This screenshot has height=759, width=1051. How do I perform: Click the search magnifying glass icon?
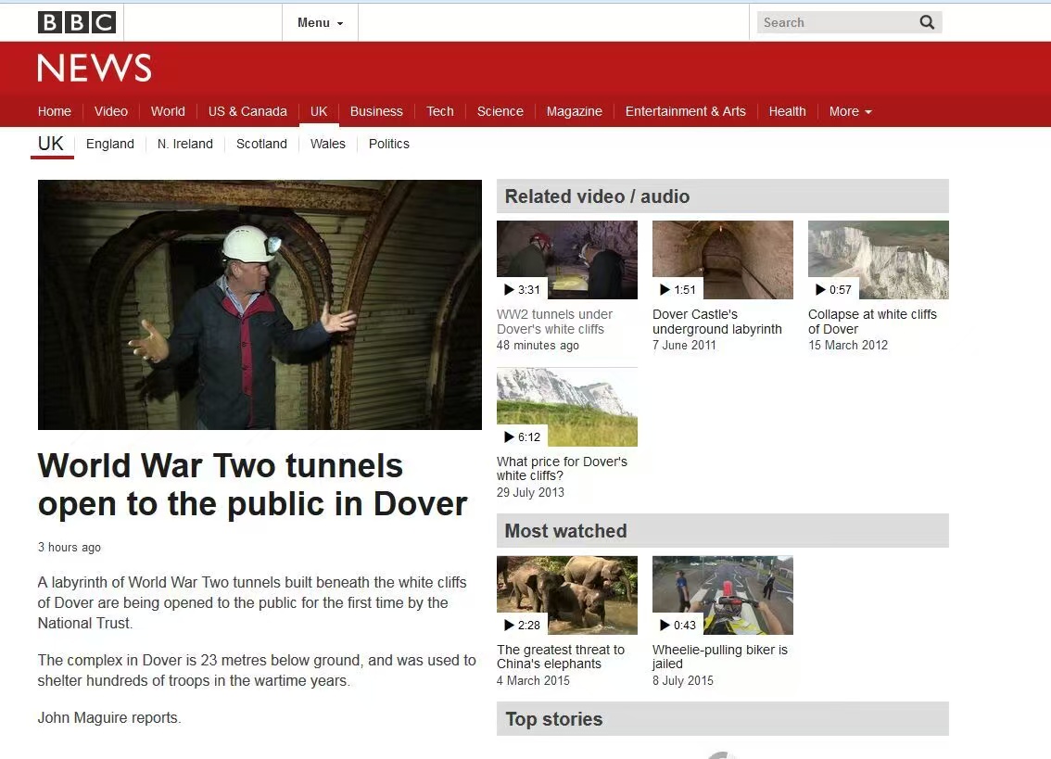click(x=927, y=22)
